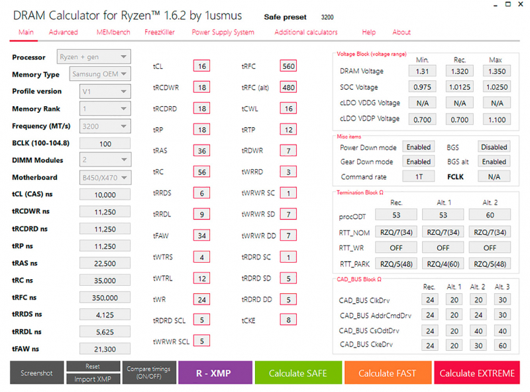Click the BCLK value input field
This screenshot has height=392, width=530.
click(x=105, y=143)
